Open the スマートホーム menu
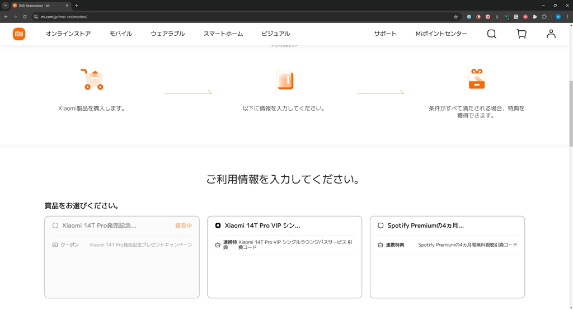 223,34
